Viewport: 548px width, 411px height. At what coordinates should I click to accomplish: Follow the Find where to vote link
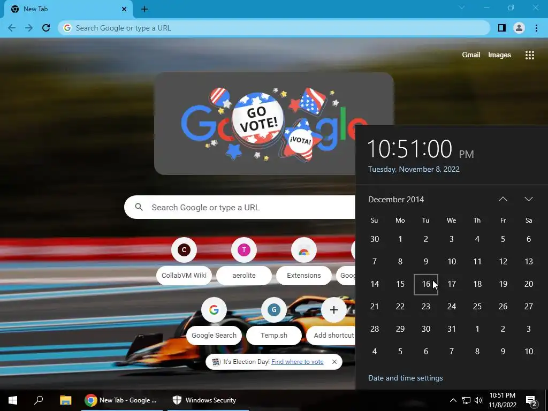pos(298,362)
